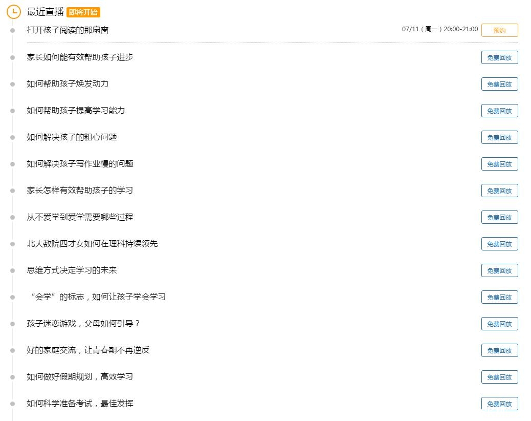Click 免费回放 for 家长如何能有效帮助孩子进步
Screen dimensions: 531x421
[x=500, y=57]
